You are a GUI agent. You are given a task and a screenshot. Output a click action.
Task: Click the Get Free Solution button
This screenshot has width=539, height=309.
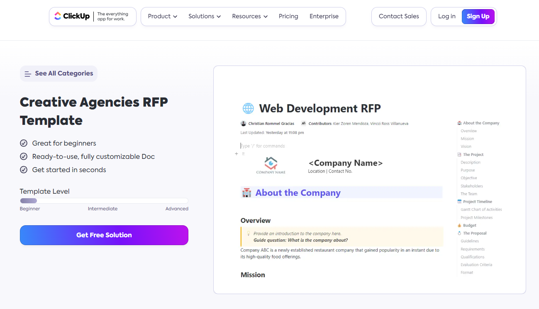pos(104,235)
